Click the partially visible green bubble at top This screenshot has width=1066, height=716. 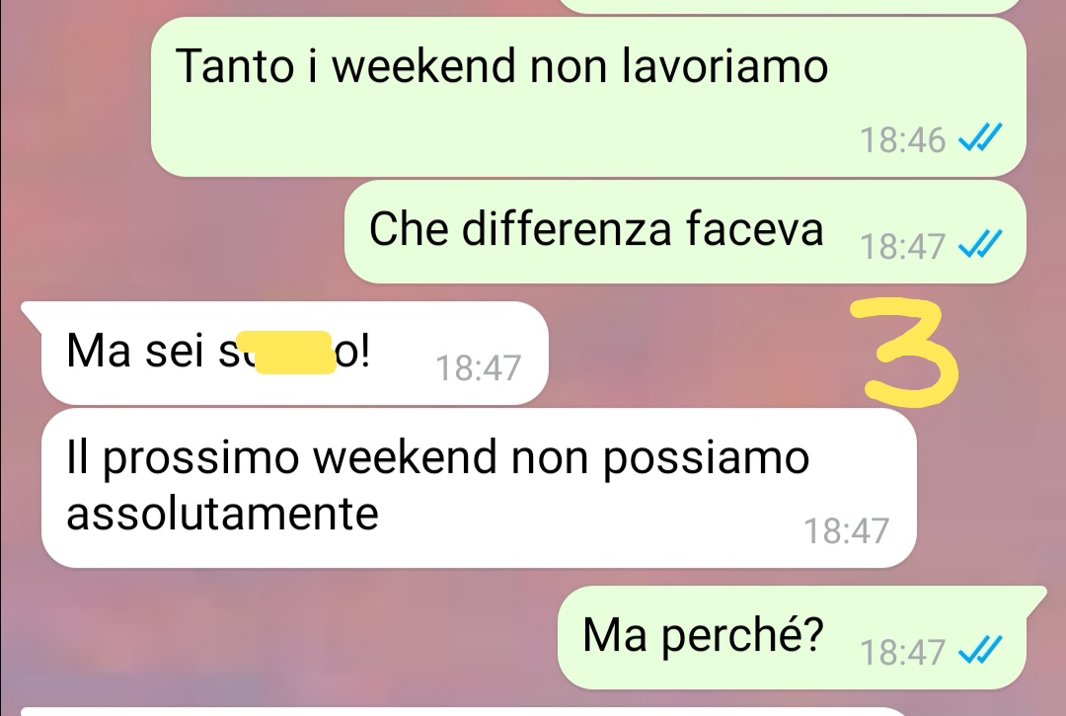792,6
